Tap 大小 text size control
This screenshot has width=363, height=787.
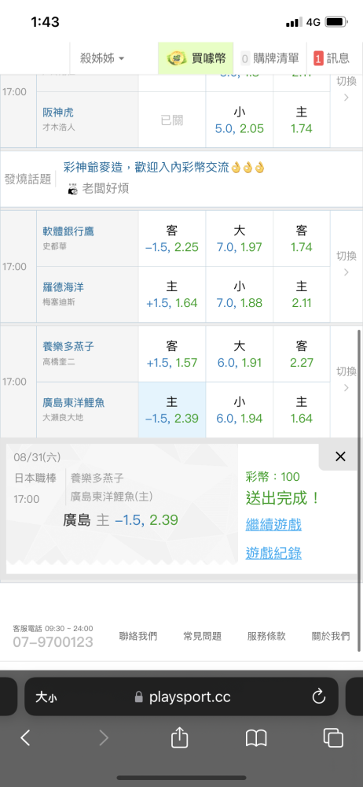pyautogui.click(x=46, y=697)
